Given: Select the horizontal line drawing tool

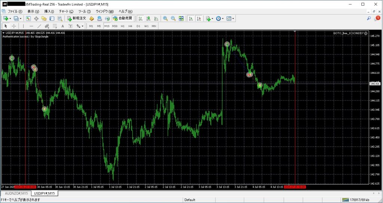Looking at the screenshot, I should (31, 26).
